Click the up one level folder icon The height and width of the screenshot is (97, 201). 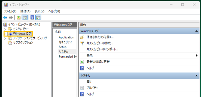pyautogui.click(x=19, y=18)
